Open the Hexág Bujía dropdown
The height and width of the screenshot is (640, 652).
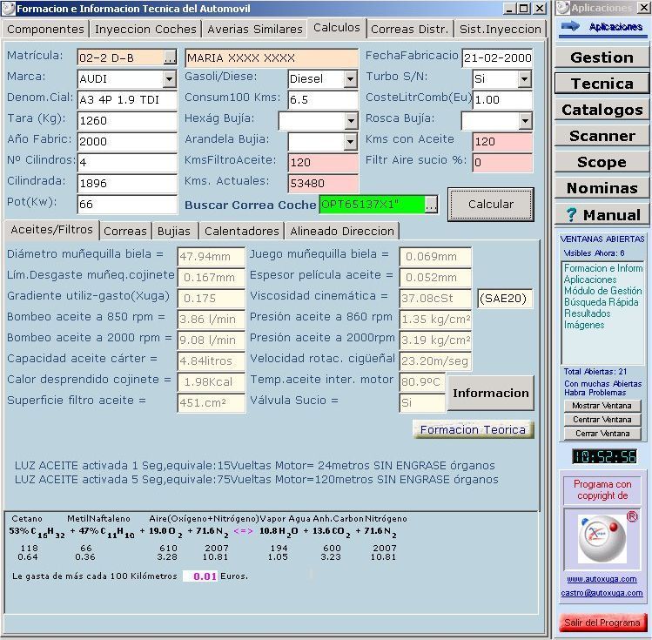tap(351, 121)
